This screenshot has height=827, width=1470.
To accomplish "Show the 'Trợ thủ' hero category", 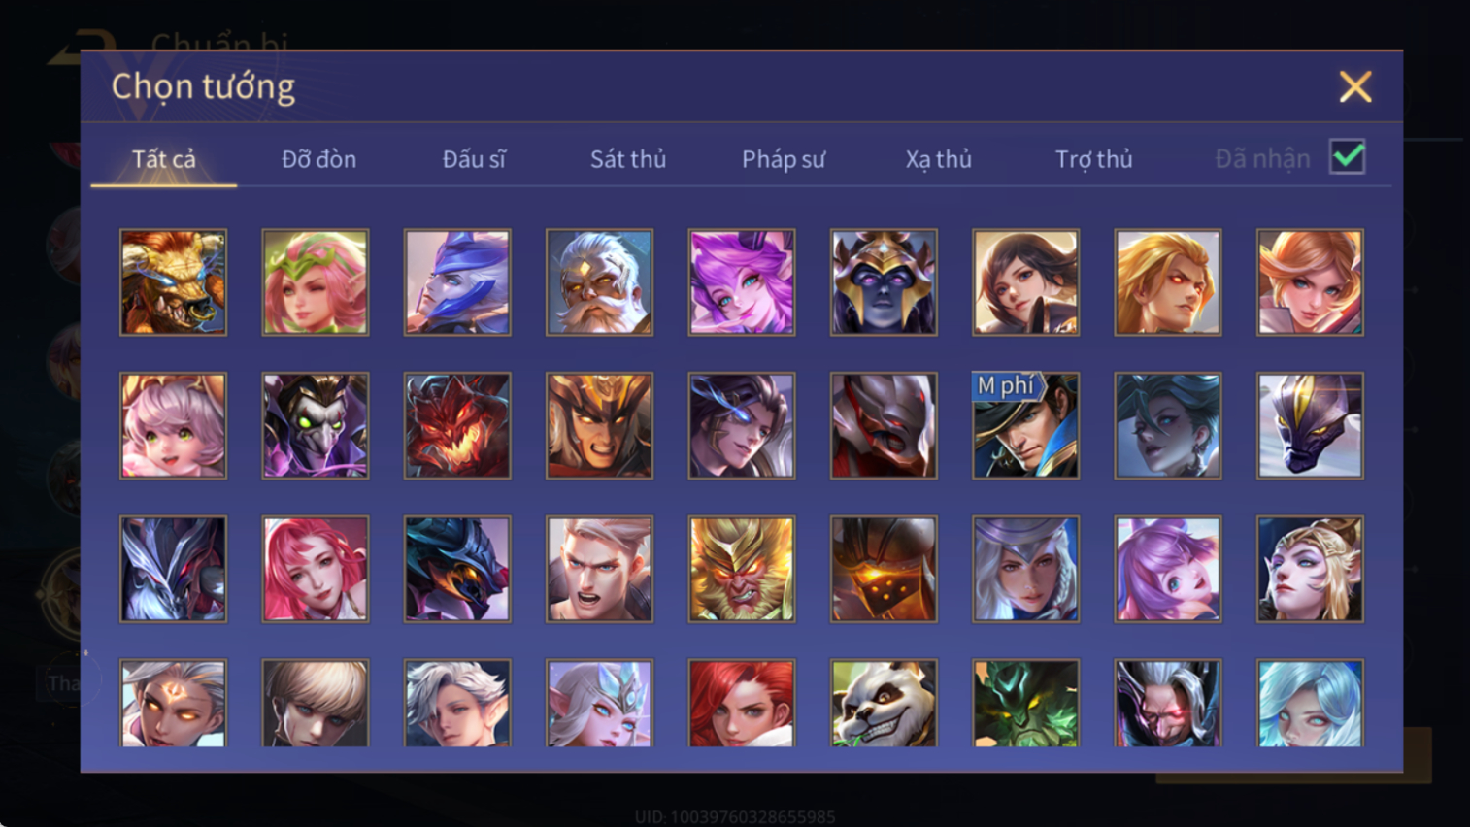I will pos(1093,159).
